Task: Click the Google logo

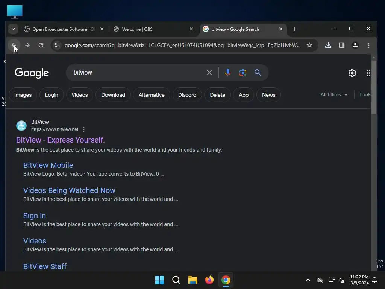Action: (32, 73)
